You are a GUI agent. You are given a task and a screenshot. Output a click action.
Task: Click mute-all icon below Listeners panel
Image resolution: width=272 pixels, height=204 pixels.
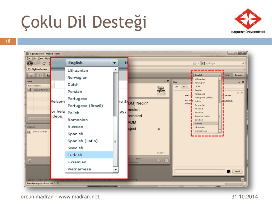coord(30,161)
